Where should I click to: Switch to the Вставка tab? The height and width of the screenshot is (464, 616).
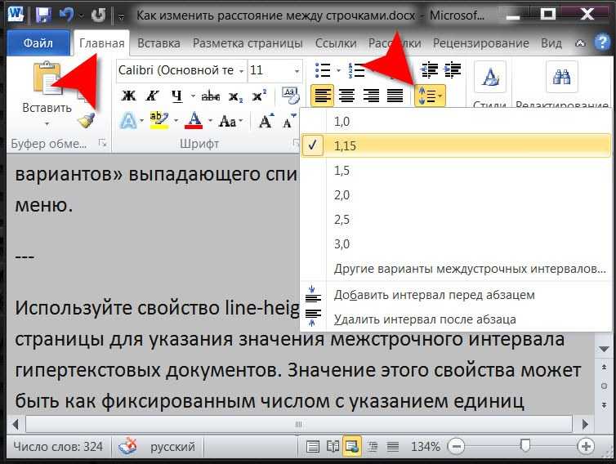tap(158, 42)
